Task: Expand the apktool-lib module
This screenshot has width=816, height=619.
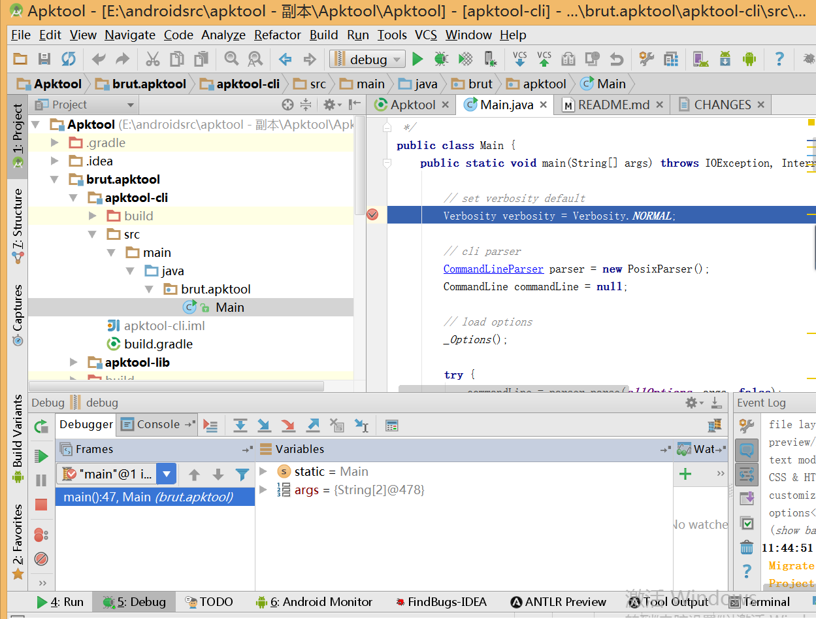Action: (x=74, y=362)
